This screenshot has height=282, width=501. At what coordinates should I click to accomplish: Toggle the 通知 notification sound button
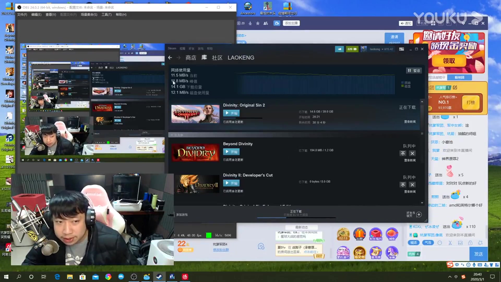pos(406,23)
